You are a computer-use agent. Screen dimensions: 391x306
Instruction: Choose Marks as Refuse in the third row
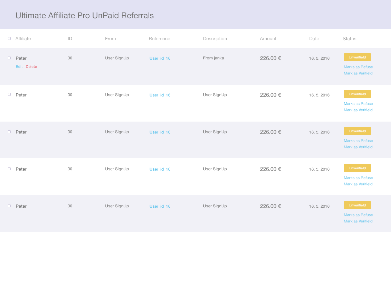click(x=358, y=141)
